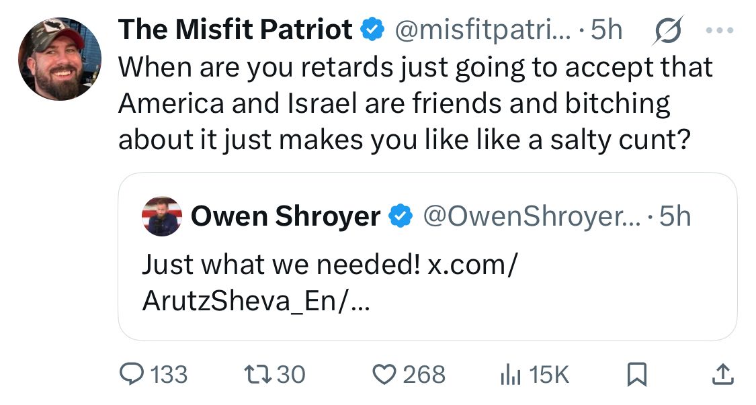
Task: Bookmark this tweet
Action: pyautogui.click(x=636, y=374)
